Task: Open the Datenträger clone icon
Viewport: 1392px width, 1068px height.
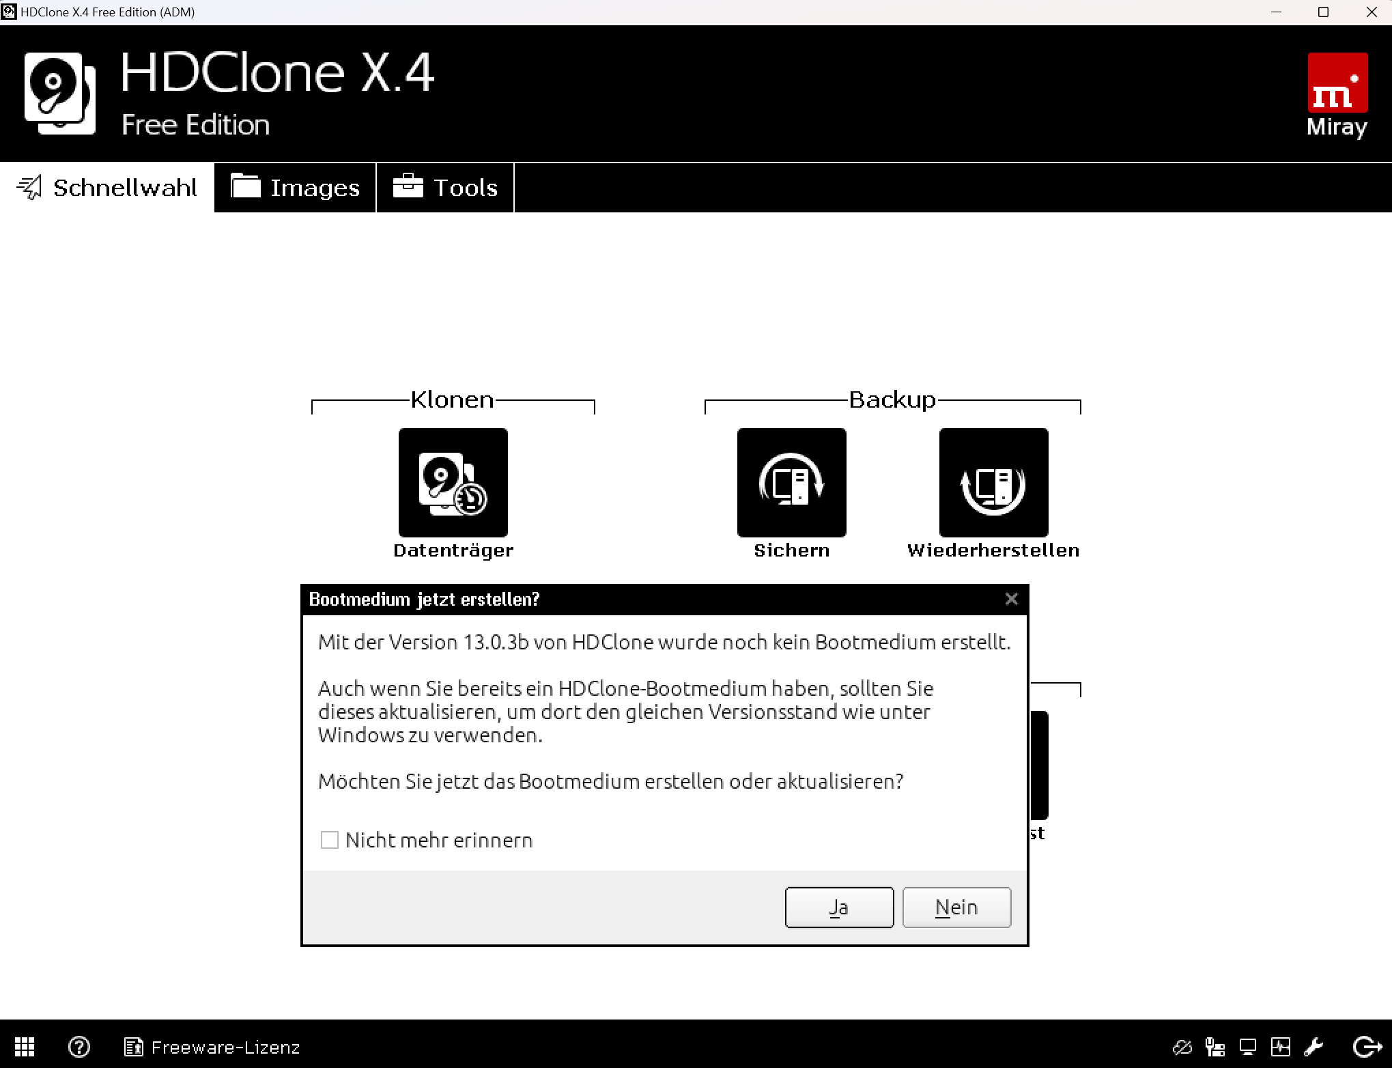Action: [x=453, y=483]
